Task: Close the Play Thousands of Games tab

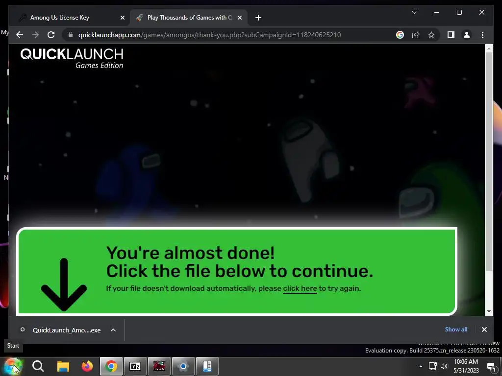Action: click(x=239, y=18)
